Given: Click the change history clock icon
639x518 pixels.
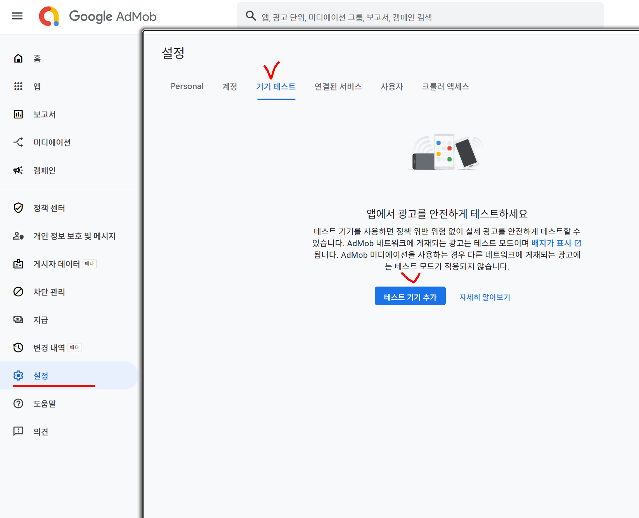Looking at the screenshot, I should [x=18, y=348].
